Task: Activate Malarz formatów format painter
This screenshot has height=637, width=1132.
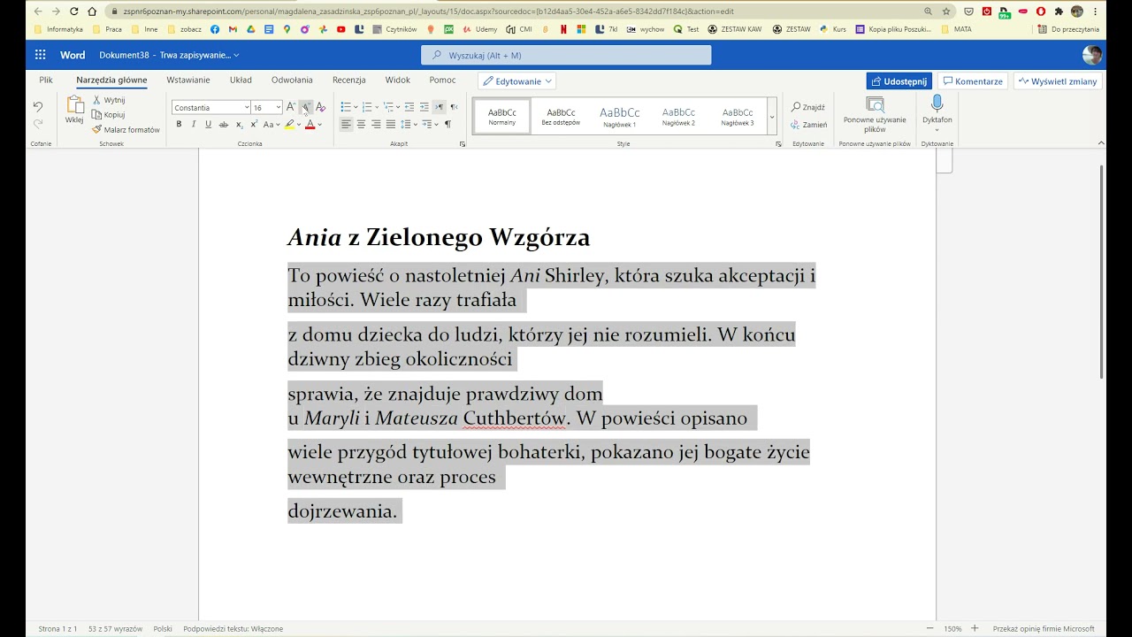Action: tap(126, 129)
